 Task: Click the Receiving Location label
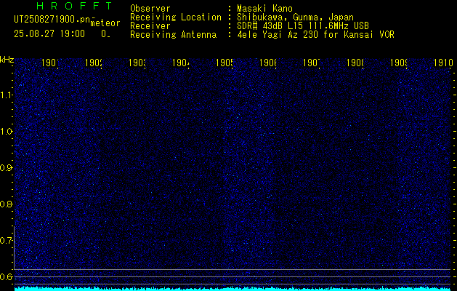pos(176,17)
